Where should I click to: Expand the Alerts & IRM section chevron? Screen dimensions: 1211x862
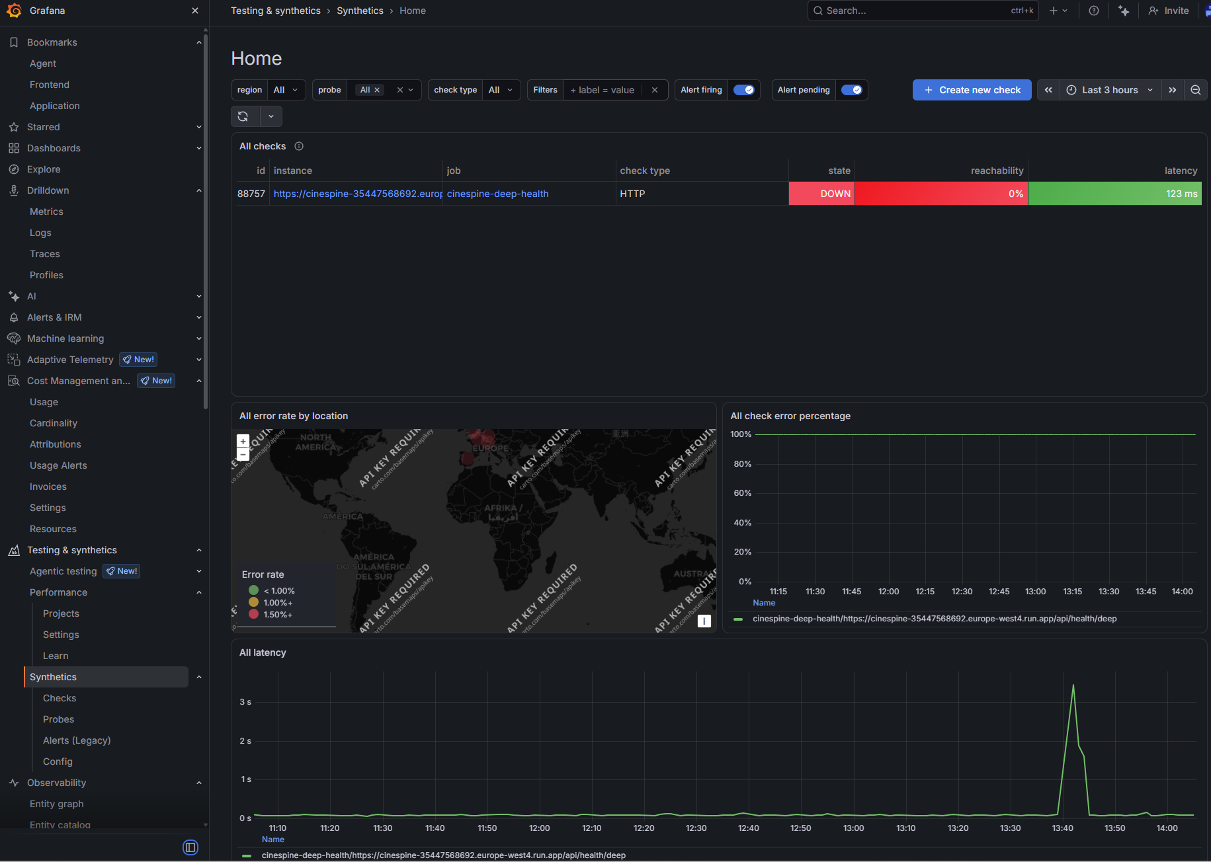[199, 317]
